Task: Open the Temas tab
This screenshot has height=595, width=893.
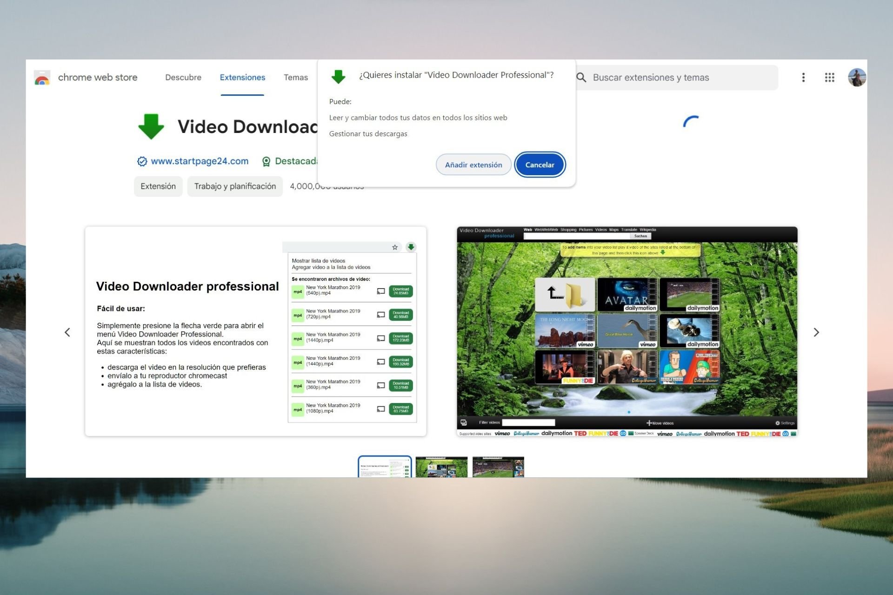Action: 296,78
